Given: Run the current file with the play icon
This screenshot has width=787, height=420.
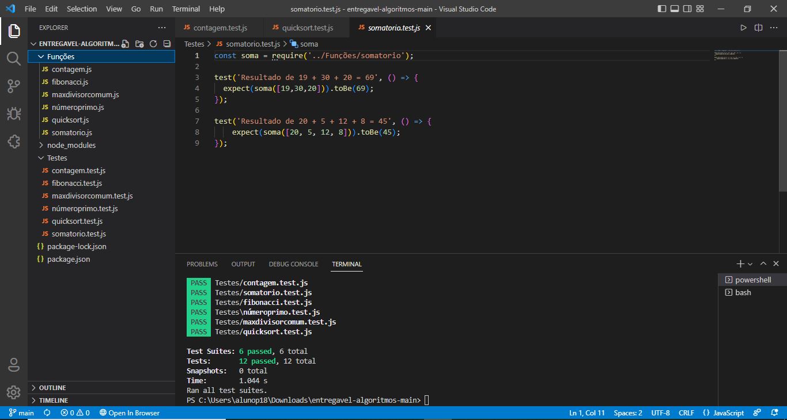Looking at the screenshot, I should click(743, 27).
